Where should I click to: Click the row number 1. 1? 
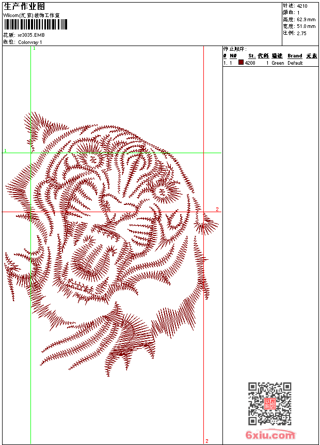click(x=228, y=63)
